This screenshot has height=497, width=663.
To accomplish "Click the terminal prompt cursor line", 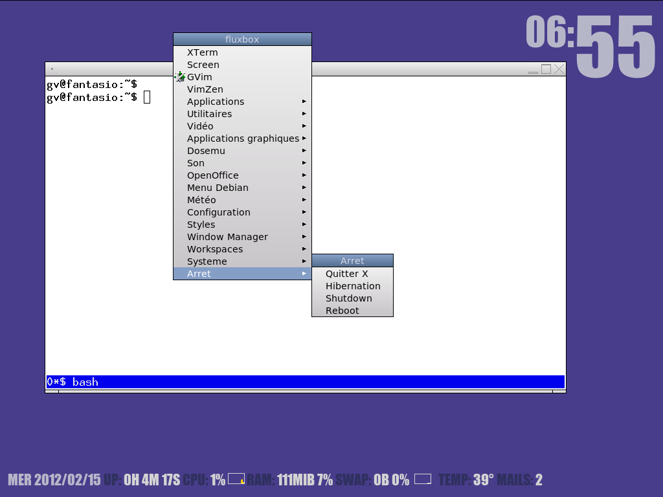I will click(x=98, y=97).
